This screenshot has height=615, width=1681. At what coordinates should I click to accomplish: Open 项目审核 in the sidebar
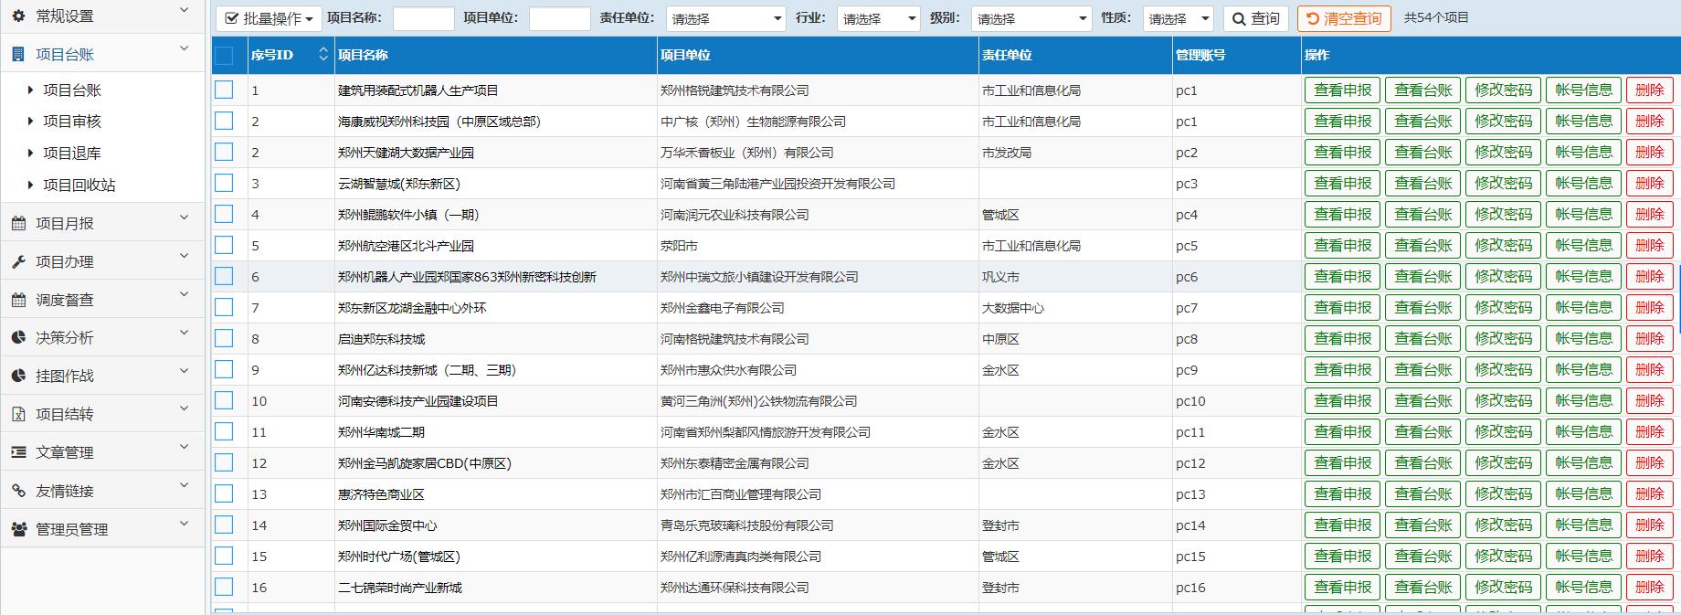(71, 122)
